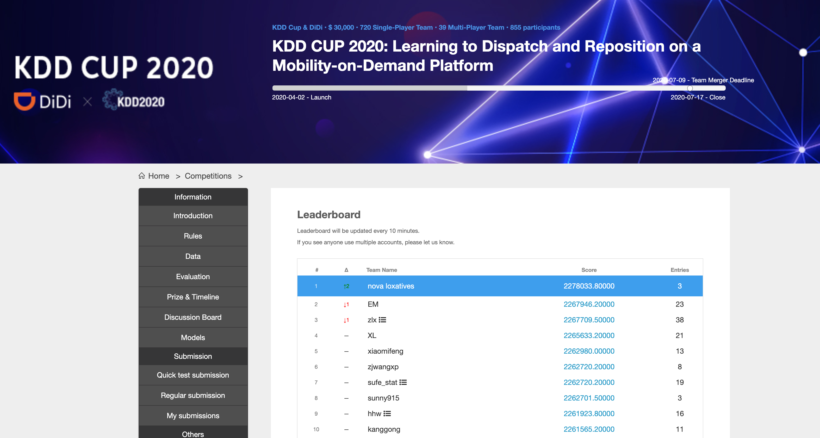Click xiaomifeng's score 2262980.00000
Viewport: 820px width, 438px height.
tap(589, 351)
